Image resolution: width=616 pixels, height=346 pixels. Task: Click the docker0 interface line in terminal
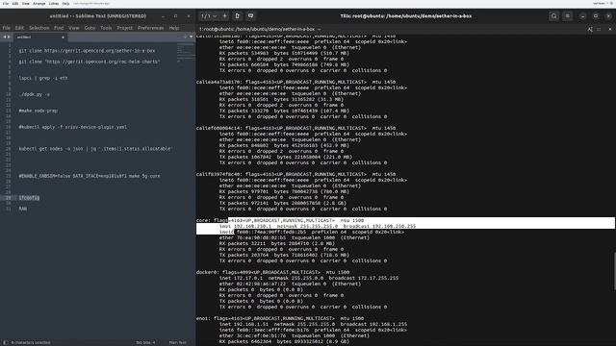272,272
